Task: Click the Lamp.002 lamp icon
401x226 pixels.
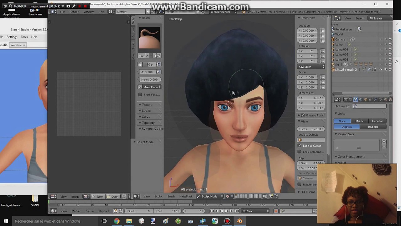Action: tap(333, 54)
